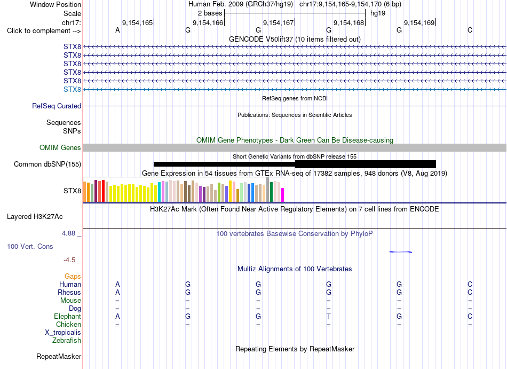The width and height of the screenshot is (507, 369).
Task: Click the tall gray bar in the GTEx chart
Action: (x=267, y=190)
